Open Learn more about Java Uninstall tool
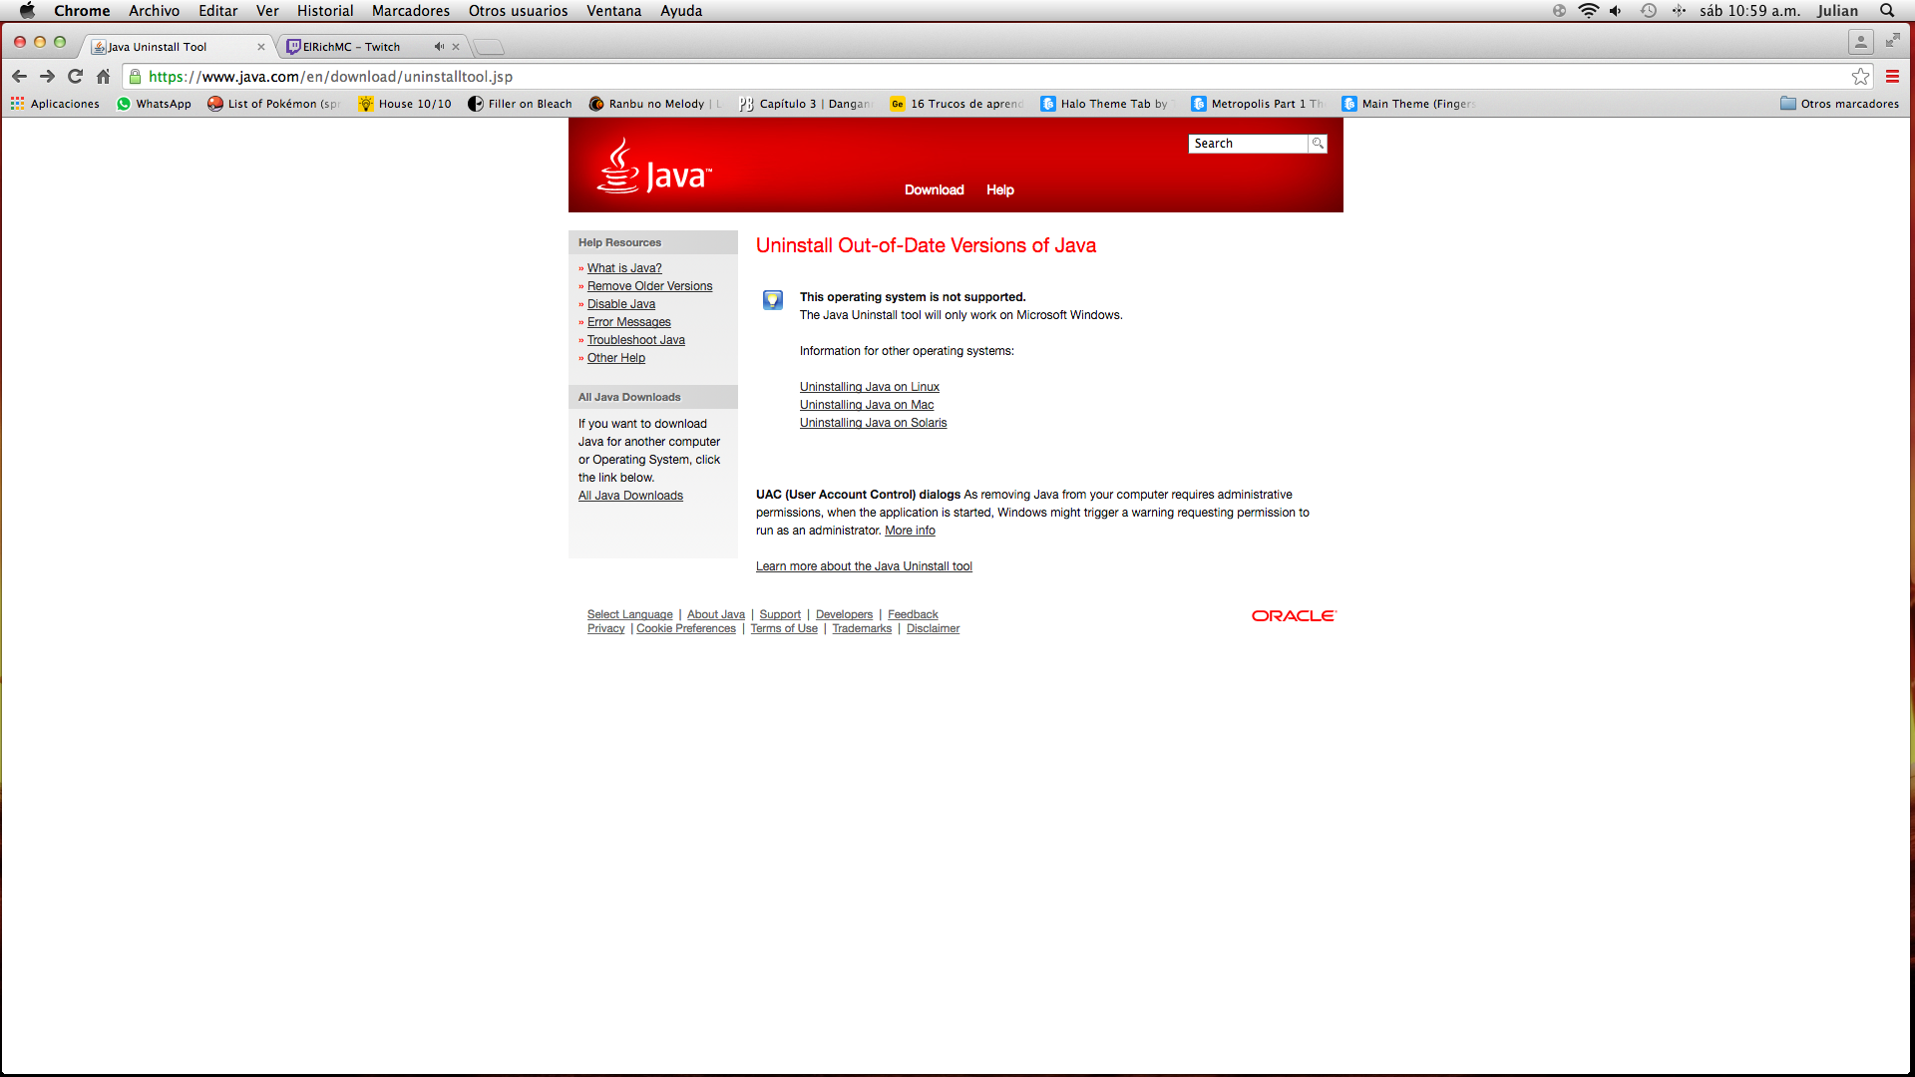The image size is (1915, 1077). [864, 566]
